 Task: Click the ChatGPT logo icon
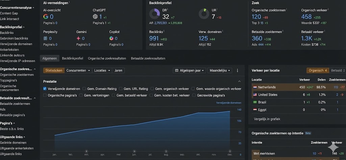[x=95, y=17]
